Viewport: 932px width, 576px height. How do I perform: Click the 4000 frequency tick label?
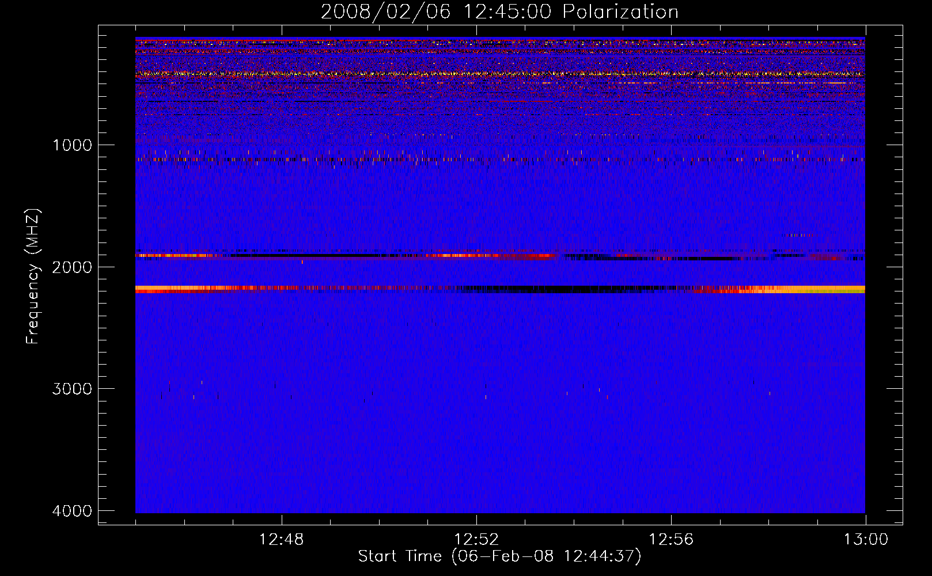[x=72, y=511]
